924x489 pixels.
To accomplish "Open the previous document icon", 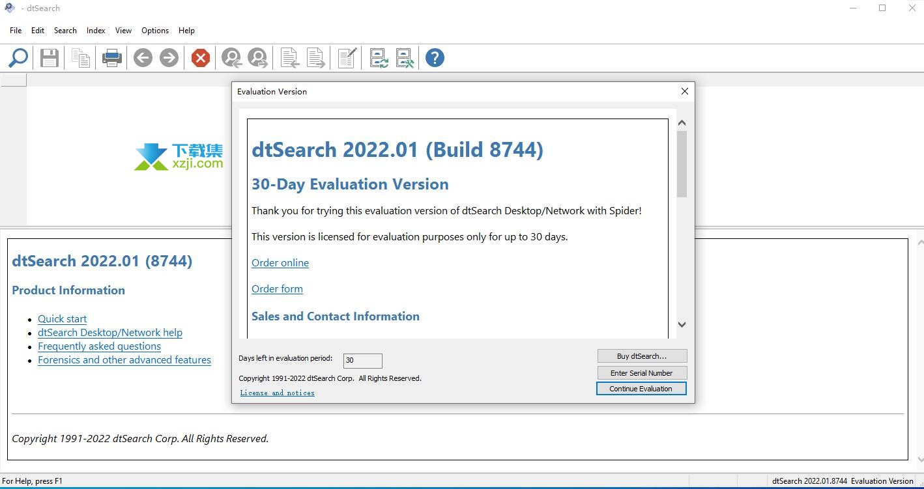I will 289,58.
